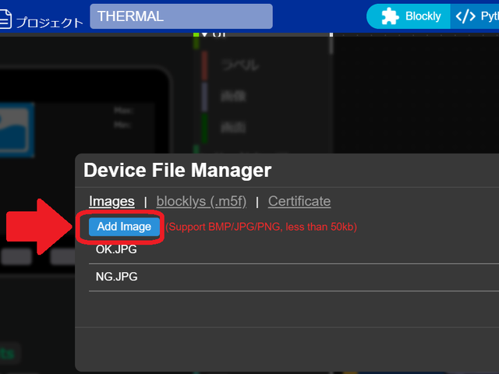Select the NG.JPG file entry
Image resolution: width=499 pixels, height=374 pixels.
pos(116,277)
